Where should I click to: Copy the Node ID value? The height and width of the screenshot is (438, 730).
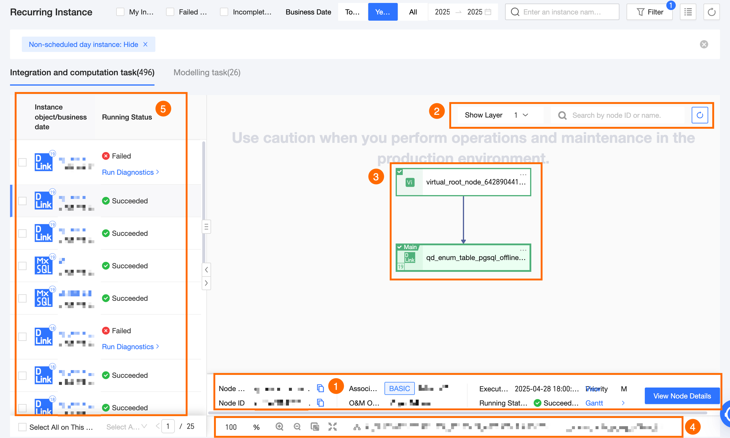320,403
